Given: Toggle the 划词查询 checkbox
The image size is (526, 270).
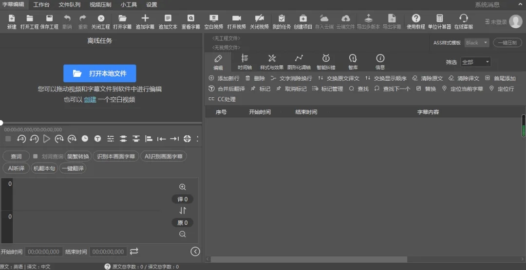Looking at the screenshot, I should click(x=36, y=156).
